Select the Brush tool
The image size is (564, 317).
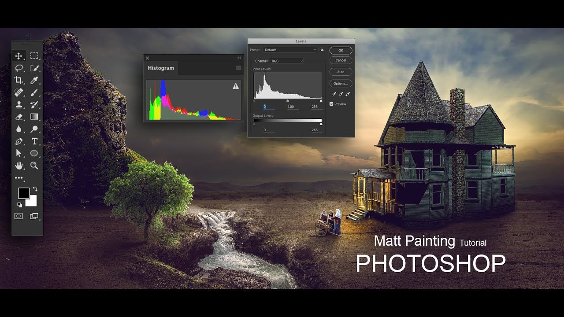[x=34, y=92]
